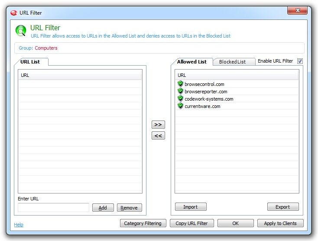Image resolution: width=318 pixels, height=241 pixels.
Task: Toggle the Enable URL Filter checkbox
Action: pyautogui.click(x=300, y=61)
